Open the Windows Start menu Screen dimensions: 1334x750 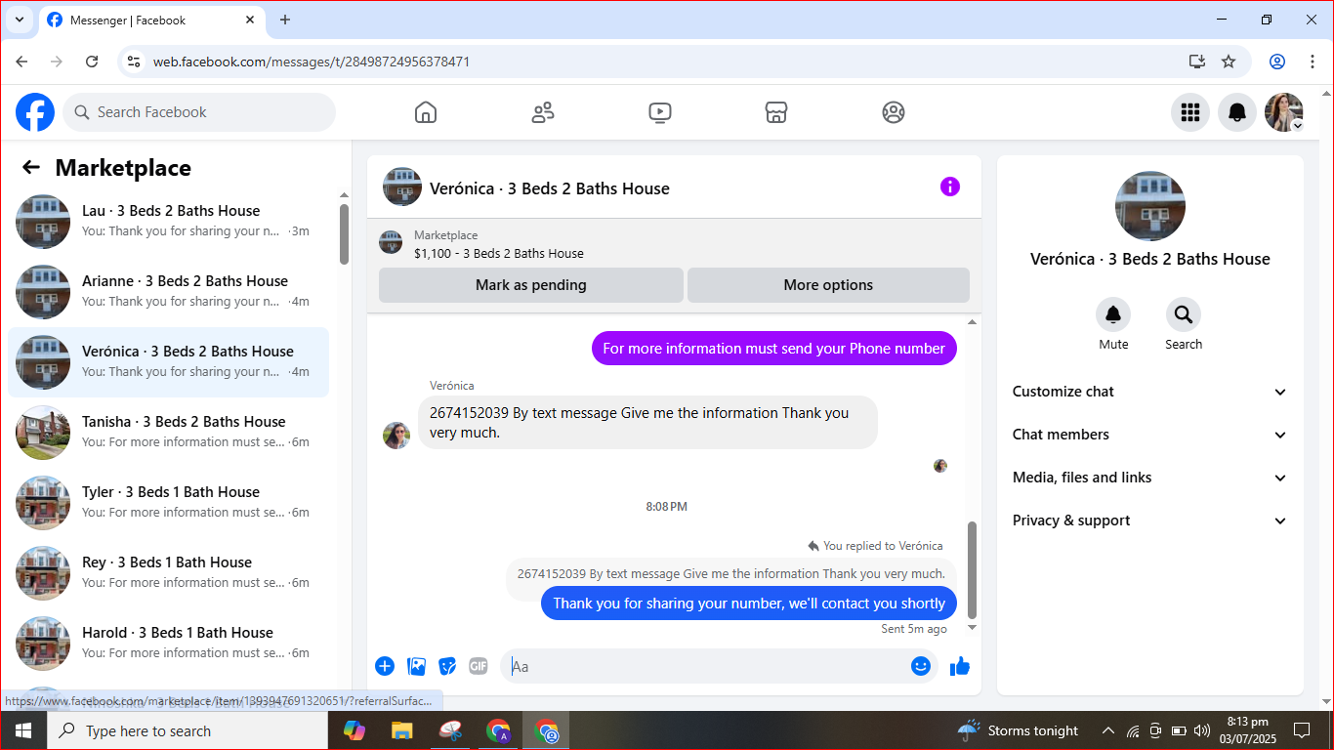pyautogui.click(x=23, y=730)
